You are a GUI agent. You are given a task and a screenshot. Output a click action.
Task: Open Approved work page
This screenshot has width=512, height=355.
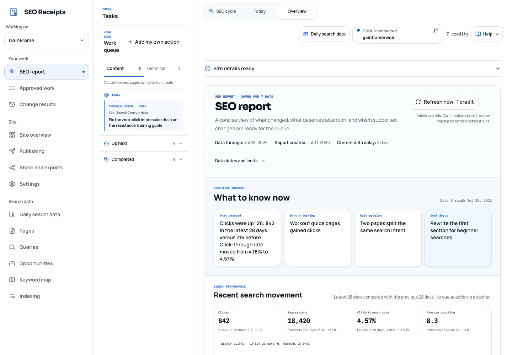pyautogui.click(x=47, y=88)
